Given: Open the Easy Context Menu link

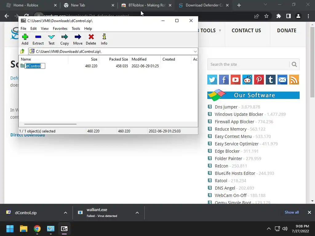Looking at the screenshot, I should tap(233, 136).
